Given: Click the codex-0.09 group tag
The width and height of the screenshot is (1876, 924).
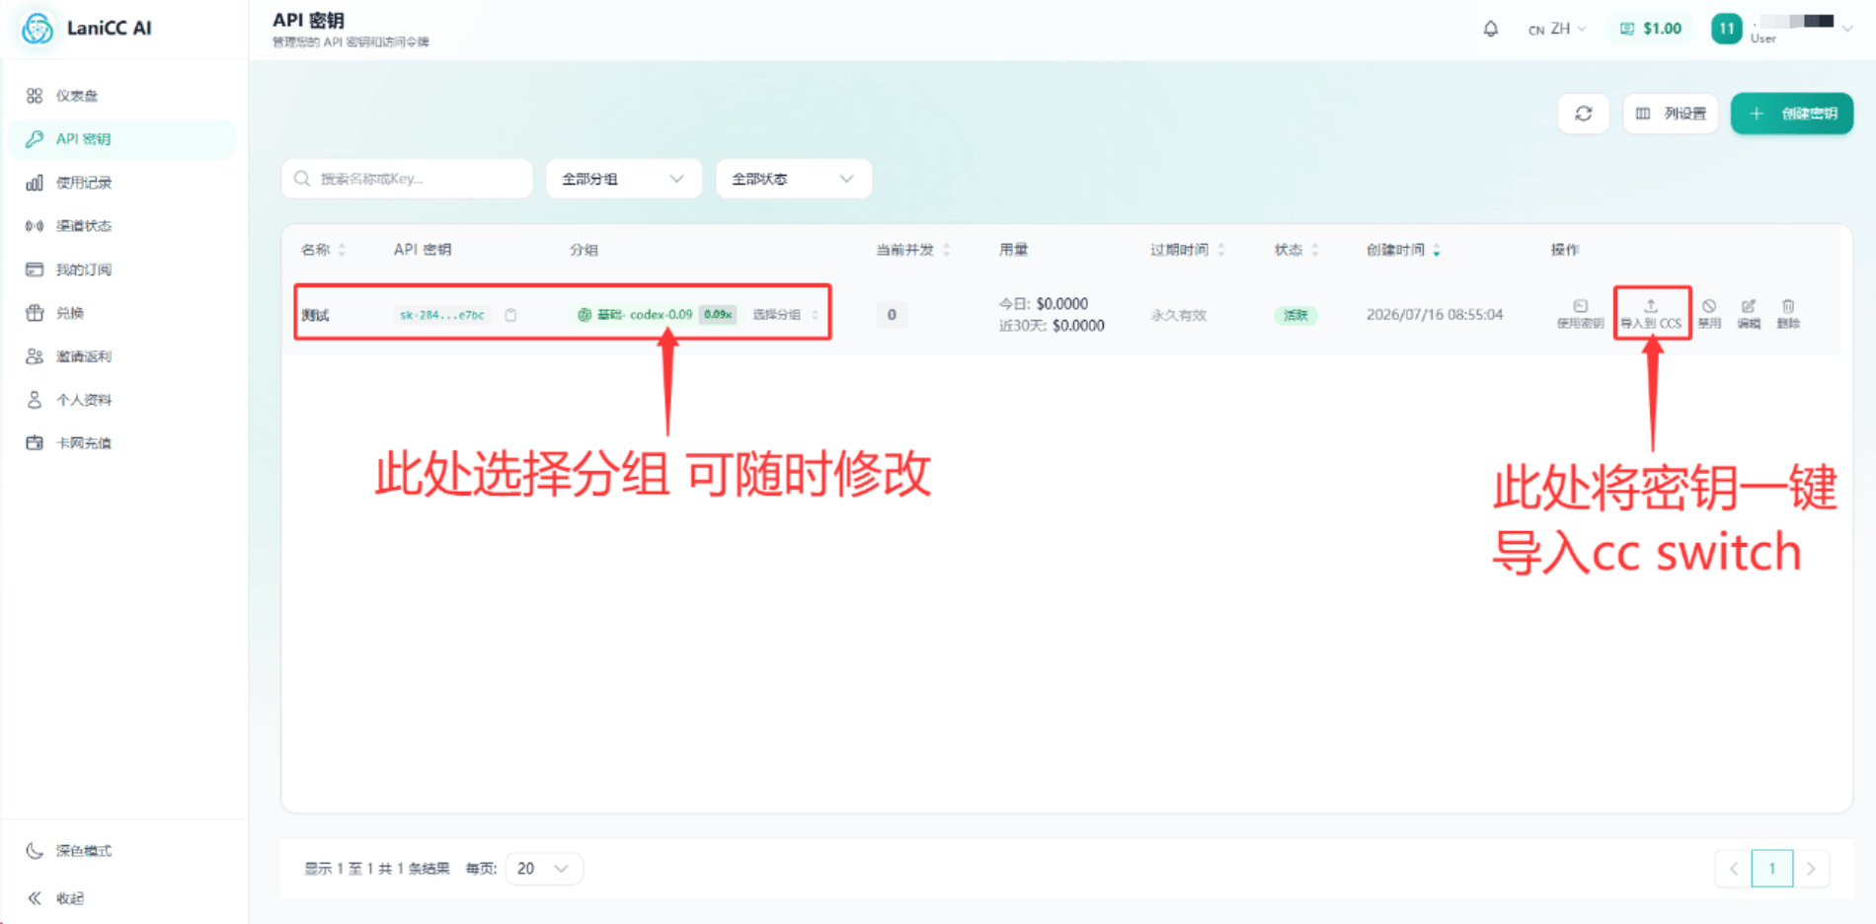Looking at the screenshot, I should (656, 315).
